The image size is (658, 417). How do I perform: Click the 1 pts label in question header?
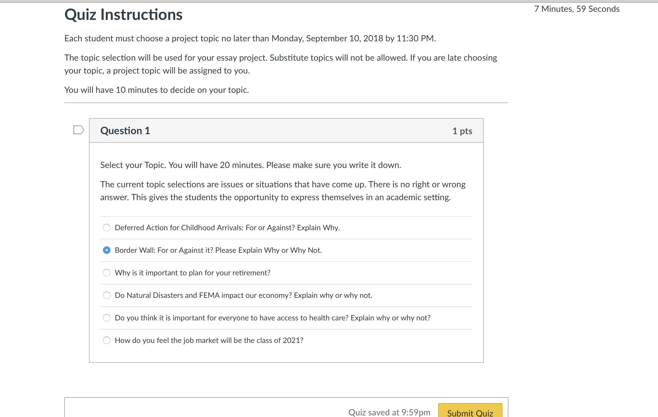pos(462,131)
